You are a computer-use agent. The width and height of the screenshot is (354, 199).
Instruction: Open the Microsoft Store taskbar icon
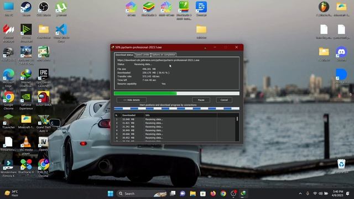pyautogui.click(x=203, y=193)
